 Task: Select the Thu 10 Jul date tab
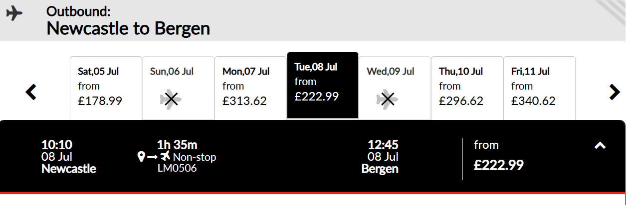point(467,88)
